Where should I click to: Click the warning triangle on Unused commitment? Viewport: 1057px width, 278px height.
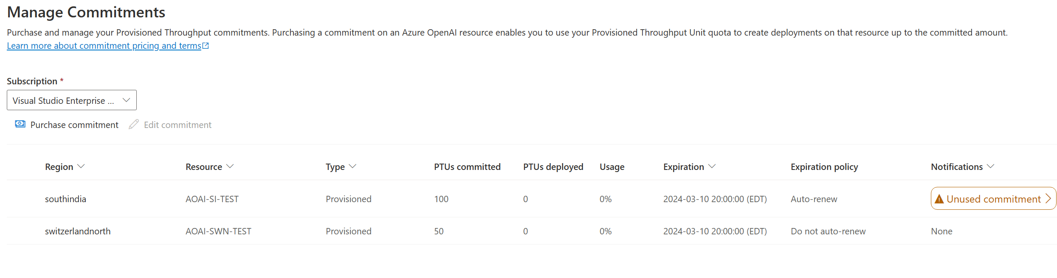939,199
